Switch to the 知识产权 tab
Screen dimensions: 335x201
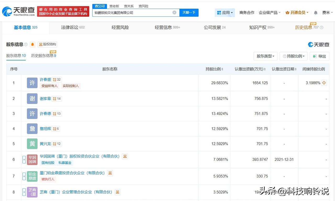click(x=262, y=27)
